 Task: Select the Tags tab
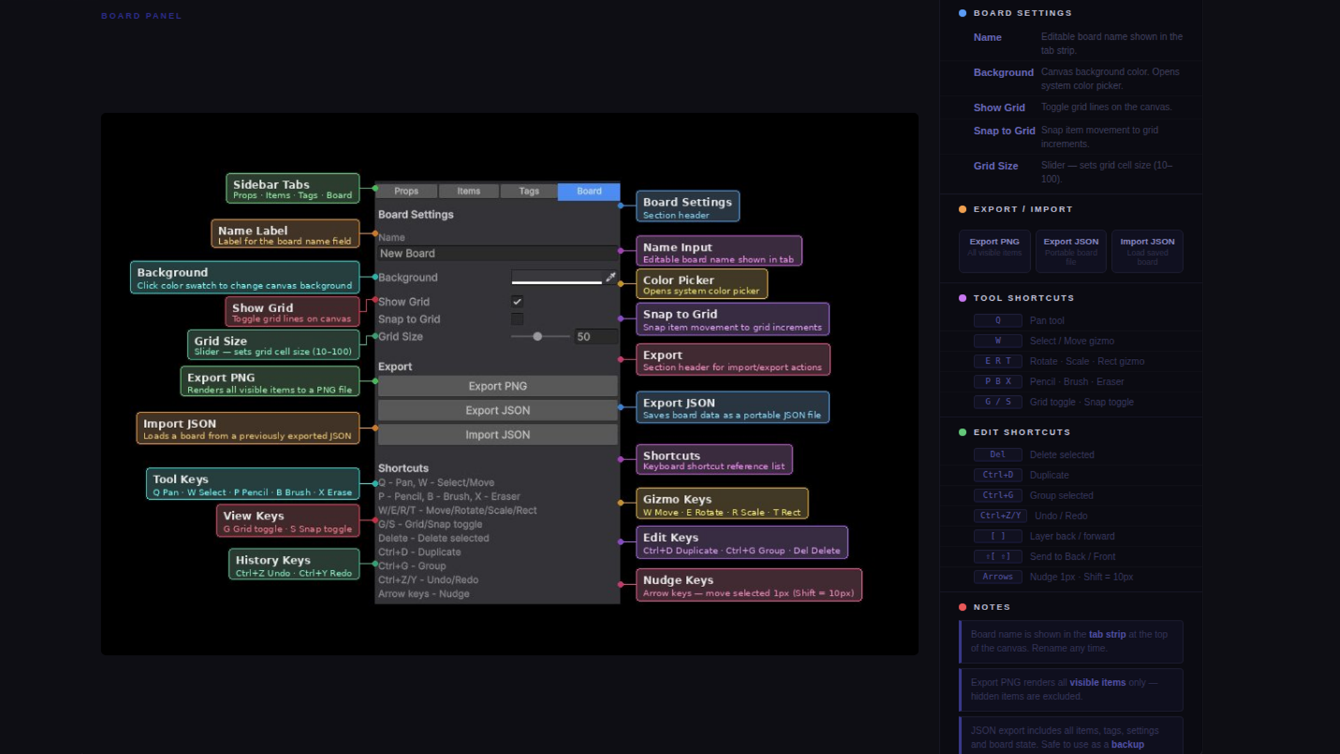(x=528, y=191)
